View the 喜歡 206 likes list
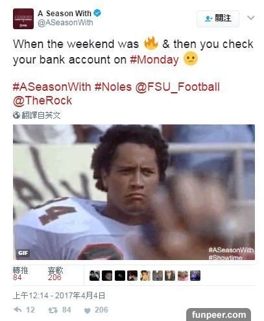 click(55, 274)
